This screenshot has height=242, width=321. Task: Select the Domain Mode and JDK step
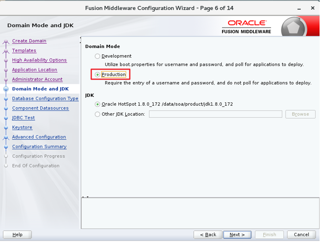tap(41, 89)
